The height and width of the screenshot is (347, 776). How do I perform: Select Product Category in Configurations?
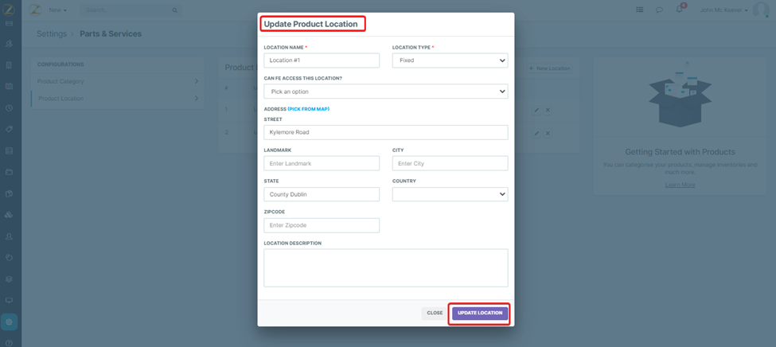pyautogui.click(x=115, y=81)
